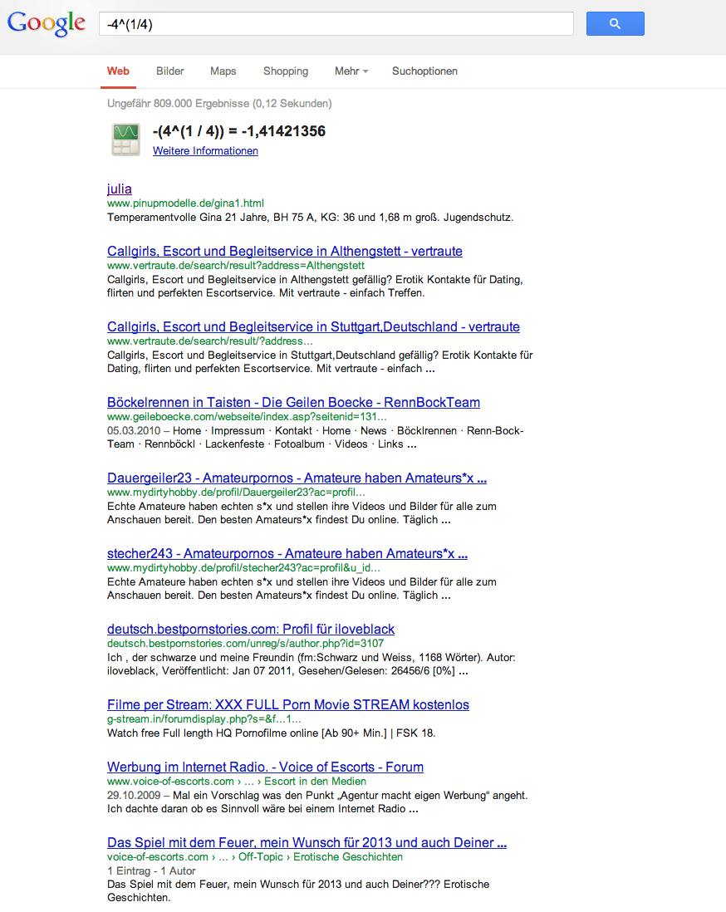Click the snippet starting Watch free Full length
The height and width of the screenshot is (912, 726).
271,733
